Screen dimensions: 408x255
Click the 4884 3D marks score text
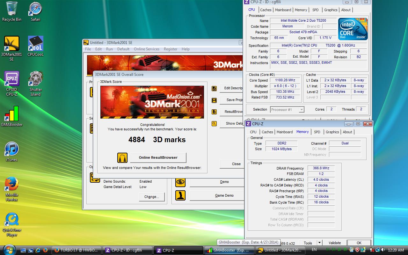point(157,140)
